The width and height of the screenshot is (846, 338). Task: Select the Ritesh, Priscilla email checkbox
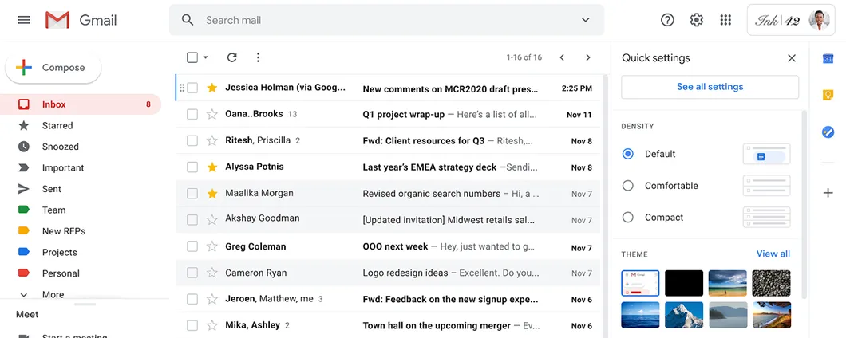(x=192, y=140)
